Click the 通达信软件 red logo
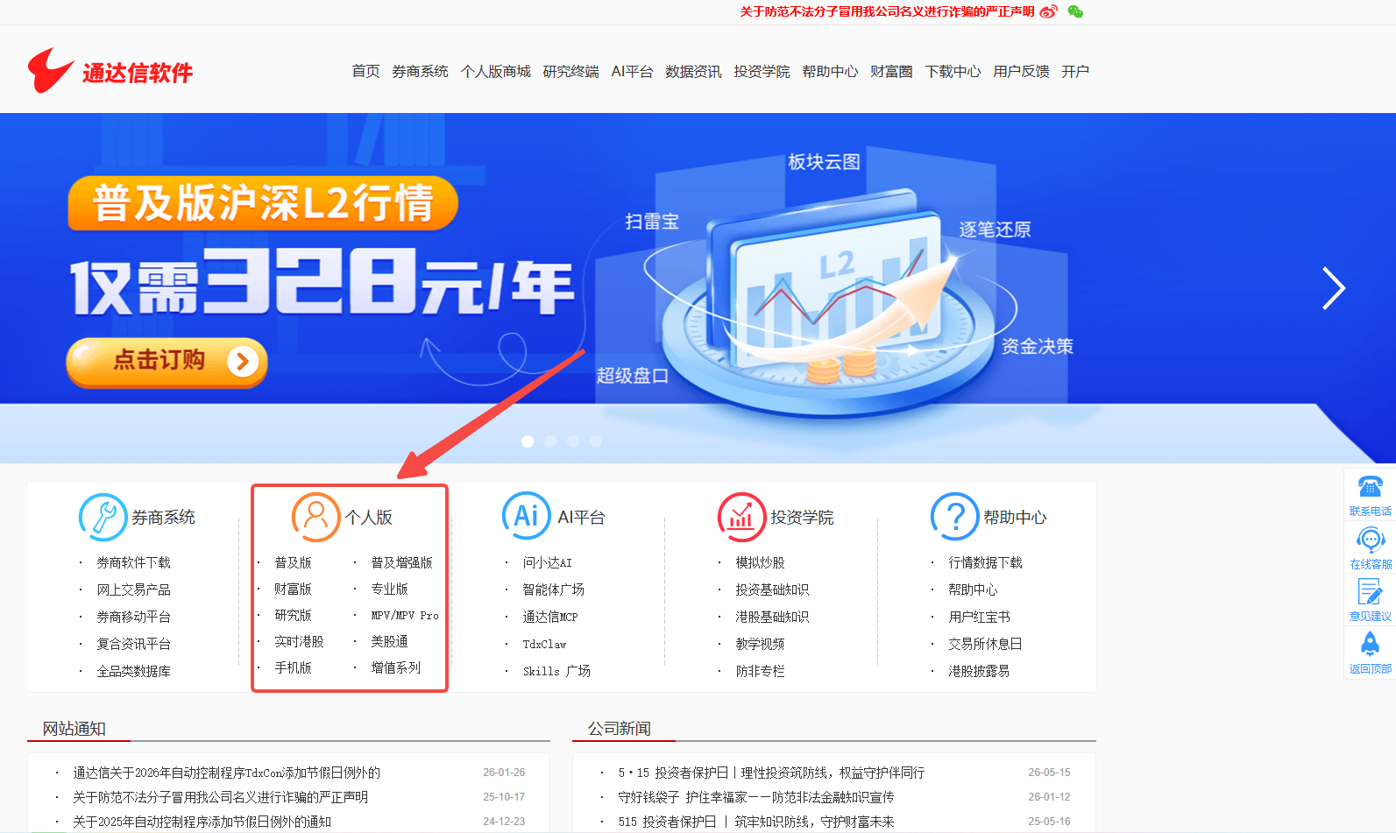This screenshot has width=1396, height=833. tap(110, 70)
